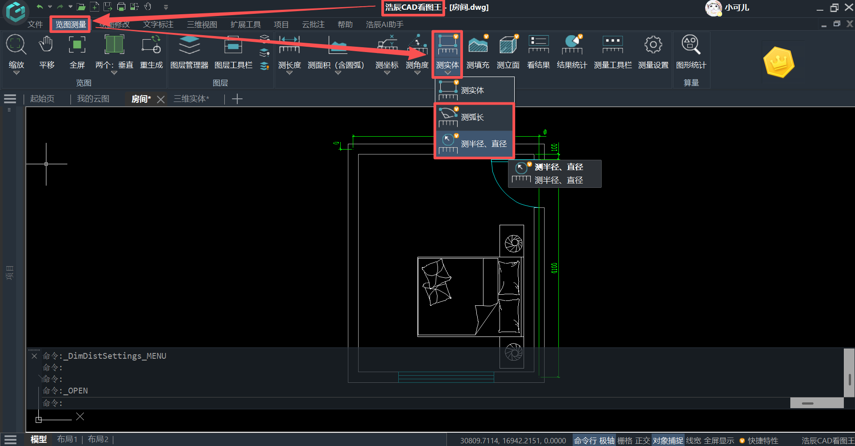The width and height of the screenshot is (855, 446).
Task: Toggle 极轴 polar tracking
Action: pos(607,440)
